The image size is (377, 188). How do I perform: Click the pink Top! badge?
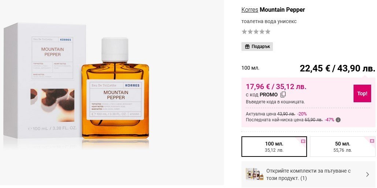tap(362, 93)
